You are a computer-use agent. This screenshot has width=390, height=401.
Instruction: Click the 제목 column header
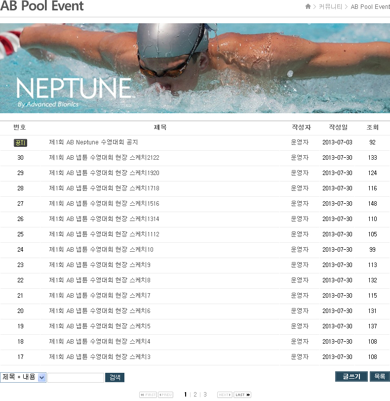click(160, 128)
